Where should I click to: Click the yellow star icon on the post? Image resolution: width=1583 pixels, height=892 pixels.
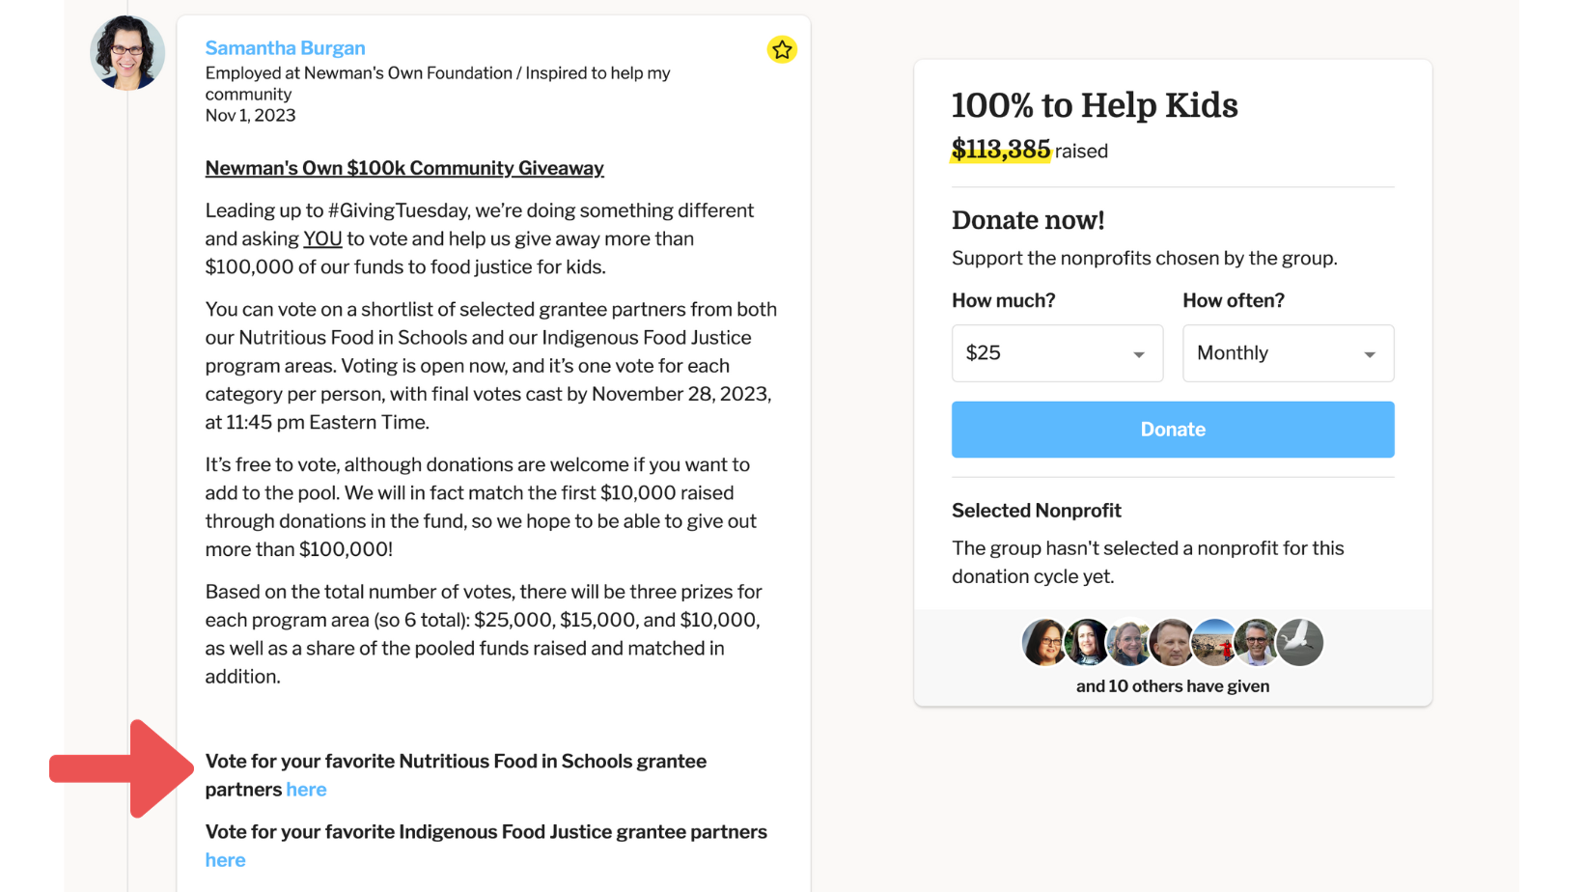pos(782,49)
